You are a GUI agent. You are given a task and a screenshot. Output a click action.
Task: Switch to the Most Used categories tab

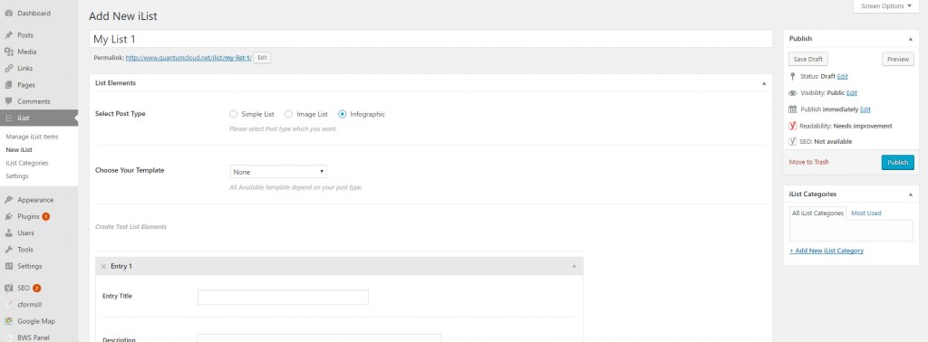point(865,214)
